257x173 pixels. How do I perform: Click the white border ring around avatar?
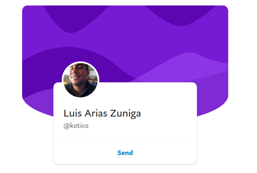point(81,62)
